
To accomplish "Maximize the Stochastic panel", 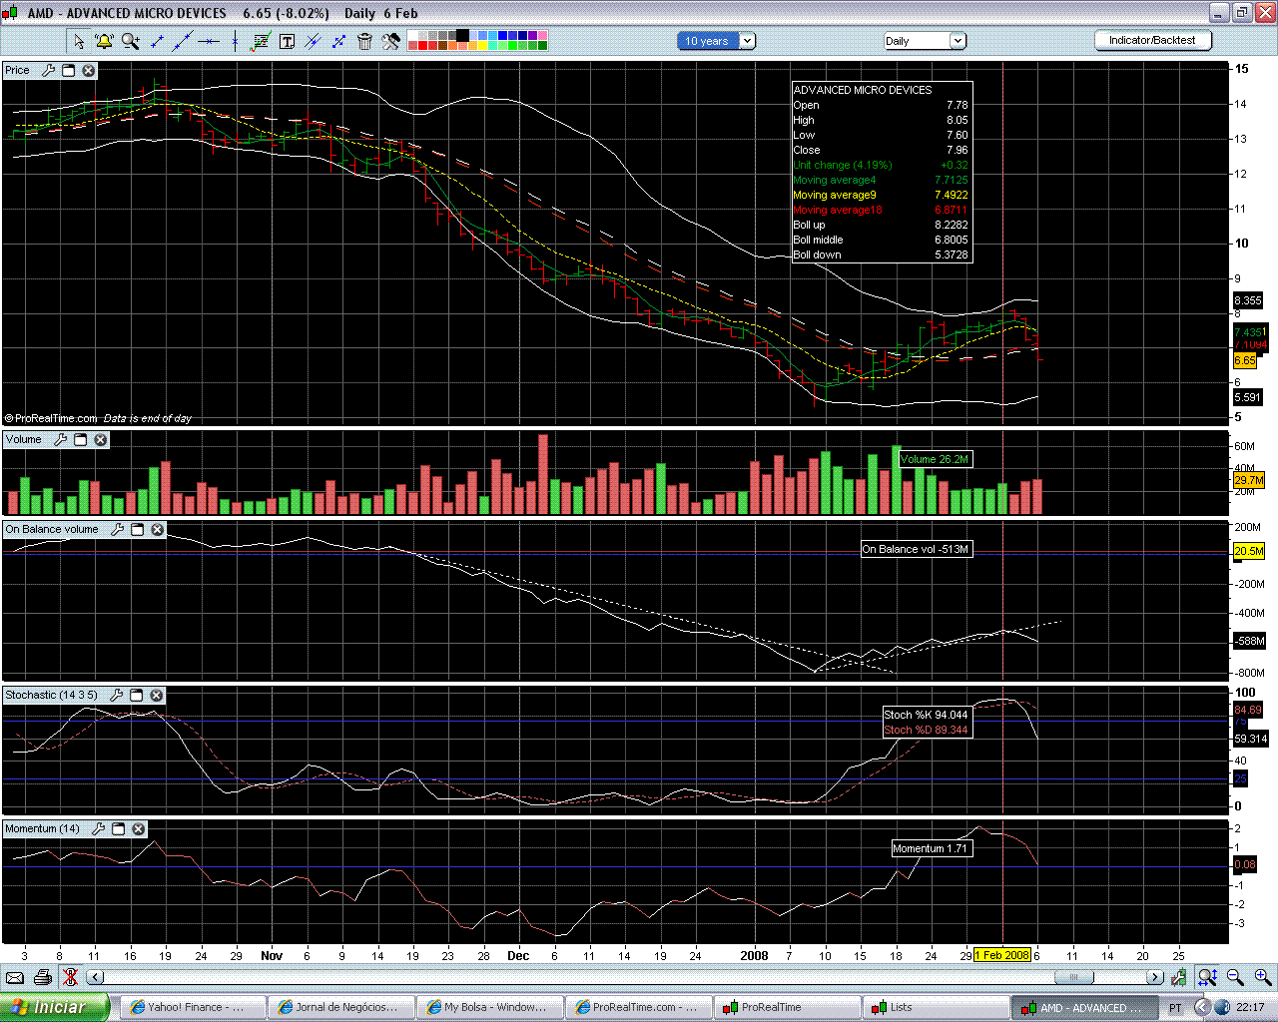I will (137, 695).
